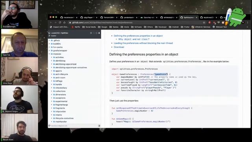Open the Games bookmarks folder
The width and height of the screenshot is (252, 142).
pyautogui.click(x=114, y=27)
